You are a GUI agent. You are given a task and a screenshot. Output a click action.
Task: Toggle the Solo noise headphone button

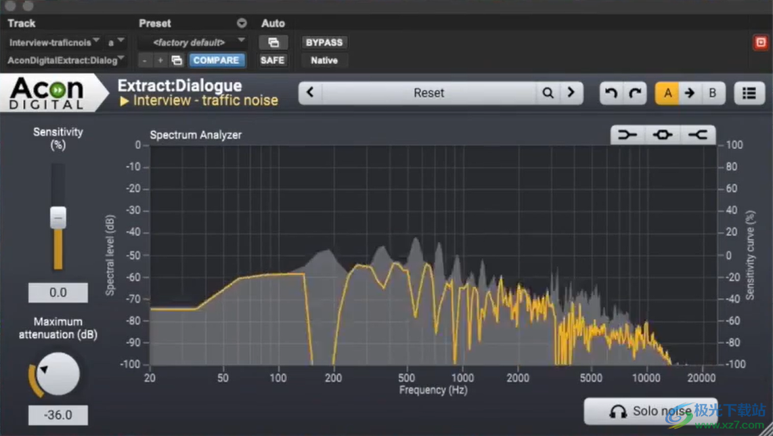[x=650, y=411]
